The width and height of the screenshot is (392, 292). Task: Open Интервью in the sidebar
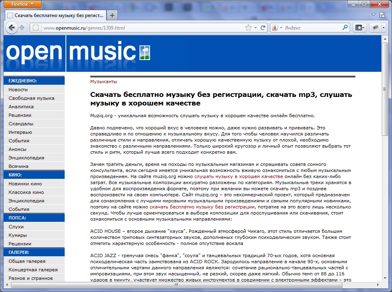[34, 132]
